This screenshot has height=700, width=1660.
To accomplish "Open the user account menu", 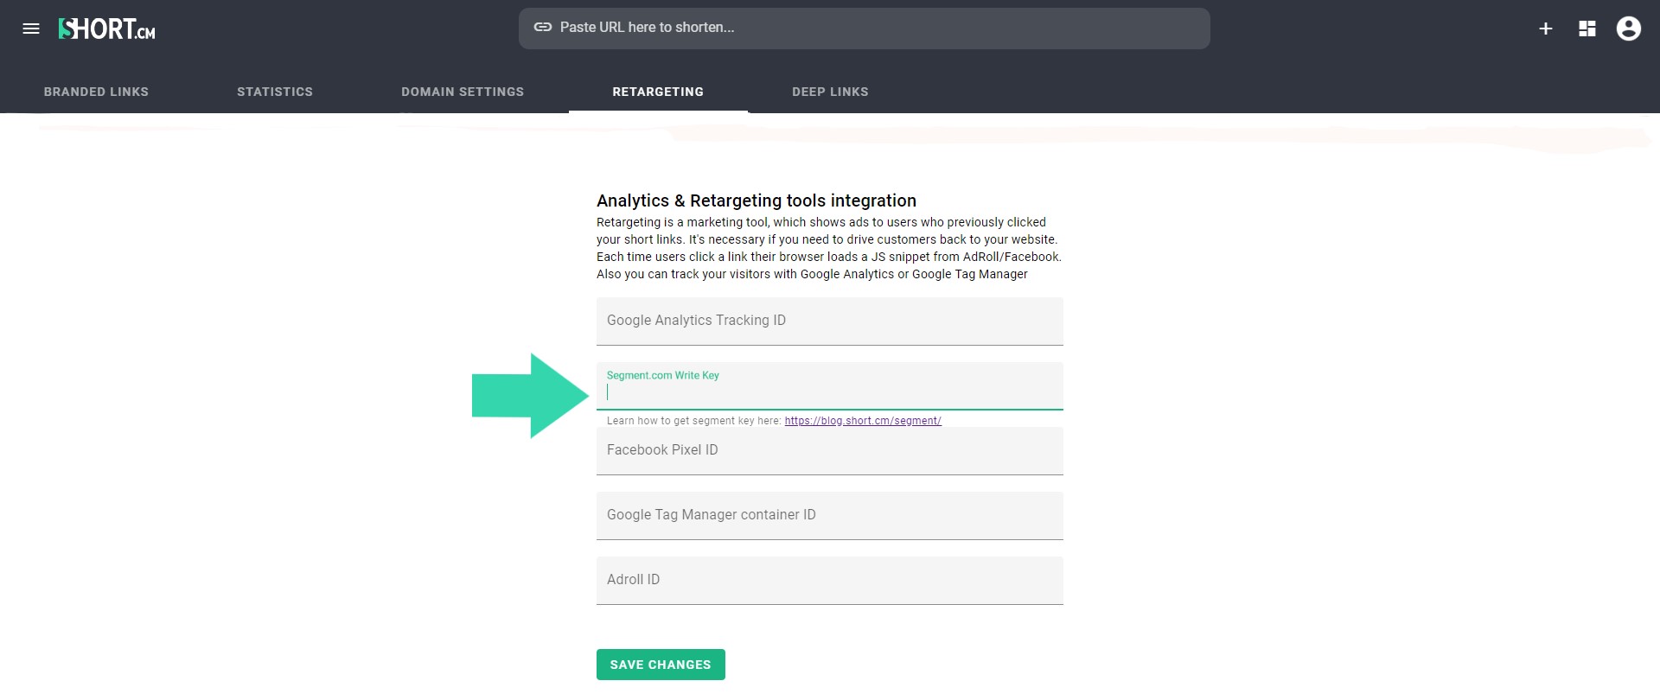I will [x=1629, y=29].
